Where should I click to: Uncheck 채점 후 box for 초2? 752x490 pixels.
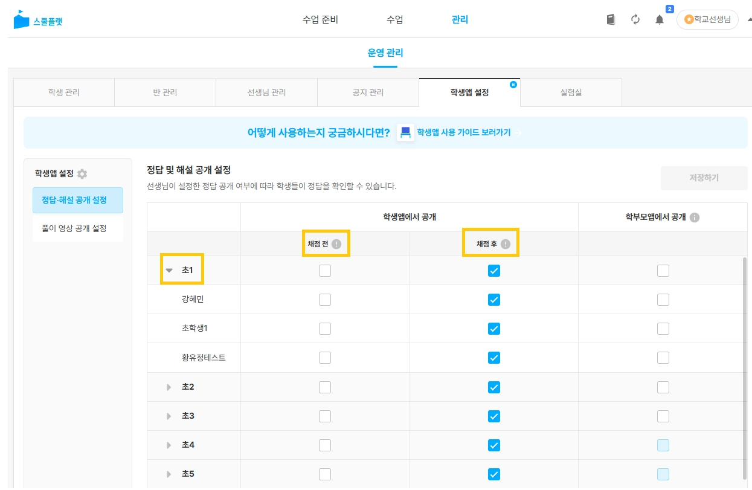coord(494,387)
